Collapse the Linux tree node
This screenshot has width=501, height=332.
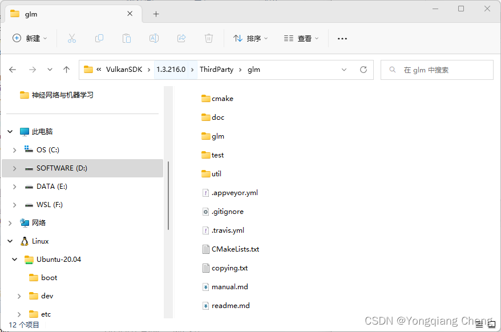pyautogui.click(x=10, y=241)
